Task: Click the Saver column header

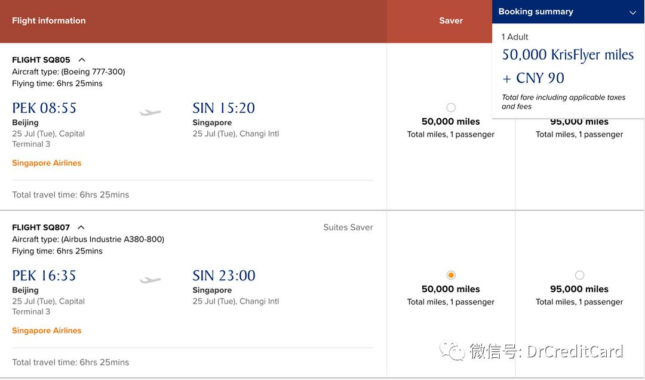Action: (x=451, y=21)
